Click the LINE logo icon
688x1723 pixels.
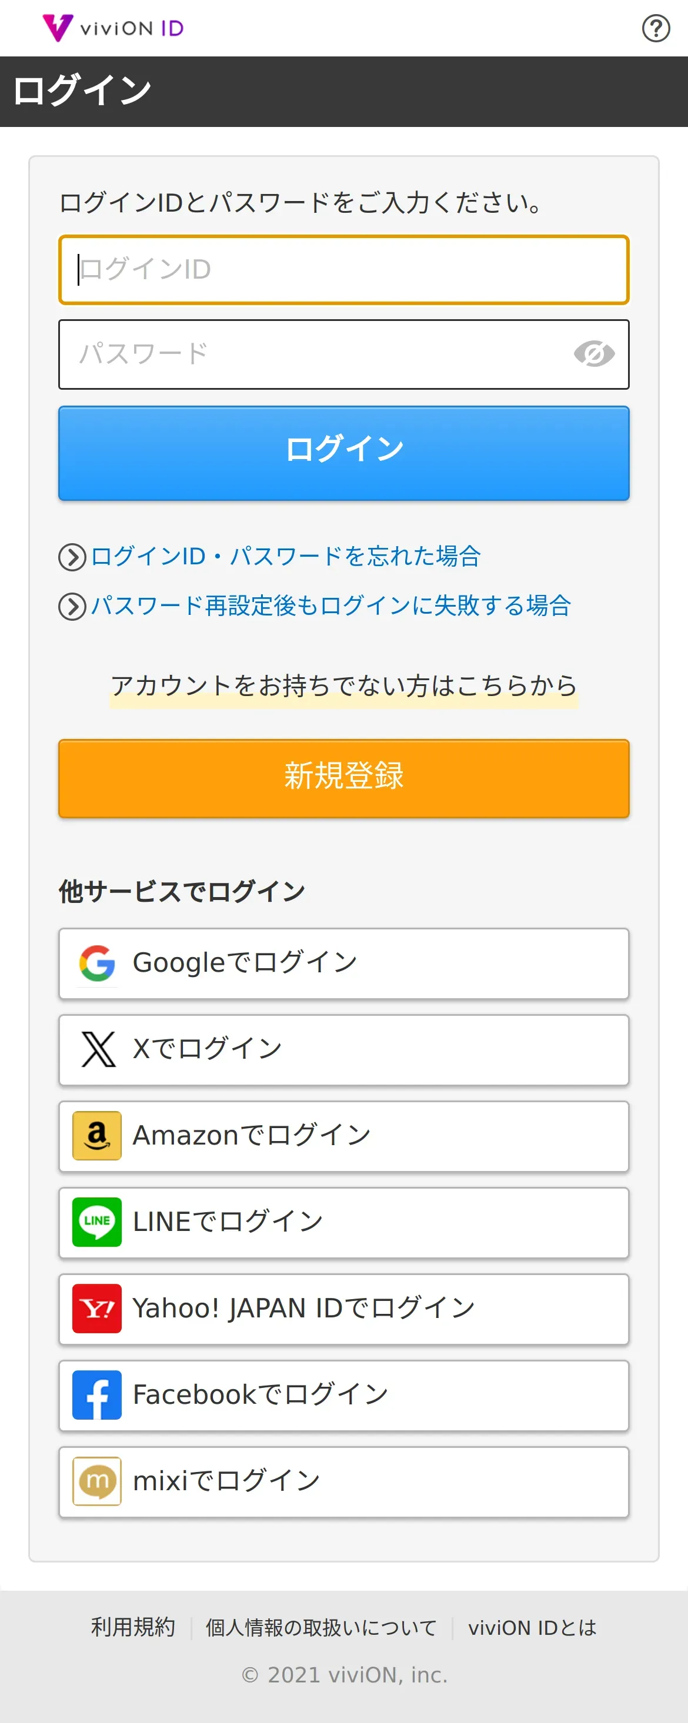point(97,1222)
